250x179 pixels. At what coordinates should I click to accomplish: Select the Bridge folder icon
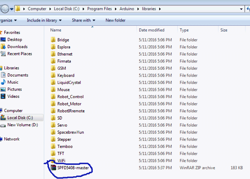click(x=53, y=40)
